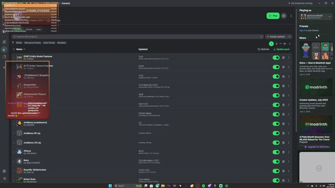The height and width of the screenshot is (188, 335).
Task: Filter content by Data Packs
Action: (49, 43)
